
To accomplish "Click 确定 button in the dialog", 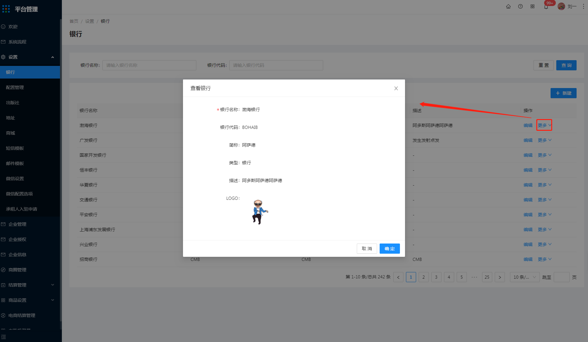I will (389, 249).
